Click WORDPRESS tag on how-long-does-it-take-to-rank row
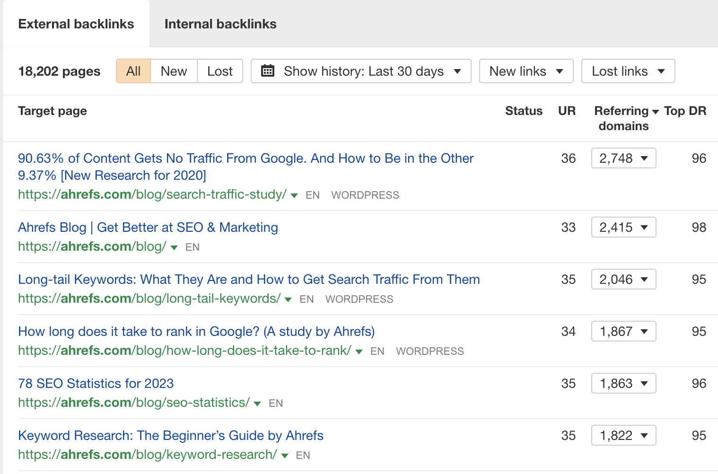This screenshot has height=474, width=718. click(x=430, y=351)
